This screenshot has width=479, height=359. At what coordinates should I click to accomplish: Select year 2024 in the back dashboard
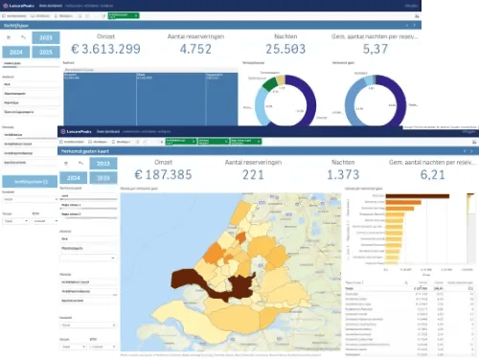tap(16, 52)
